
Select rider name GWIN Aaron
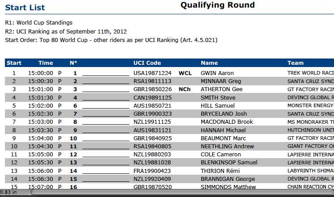[x=217, y=73]
